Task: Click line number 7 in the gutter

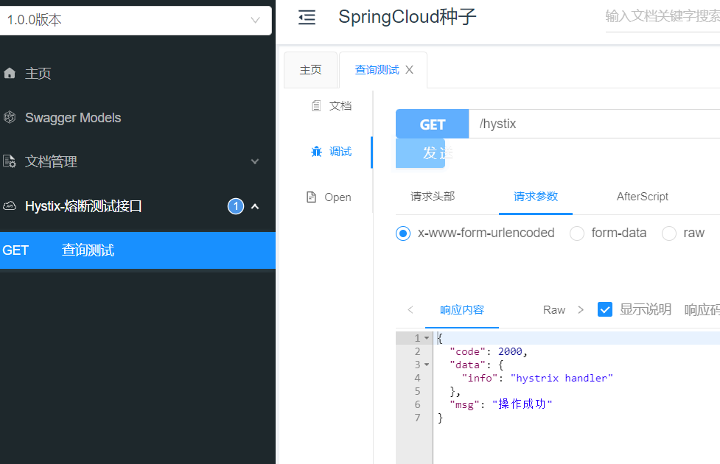Action: pyautogui.click(x=417, y=418)
